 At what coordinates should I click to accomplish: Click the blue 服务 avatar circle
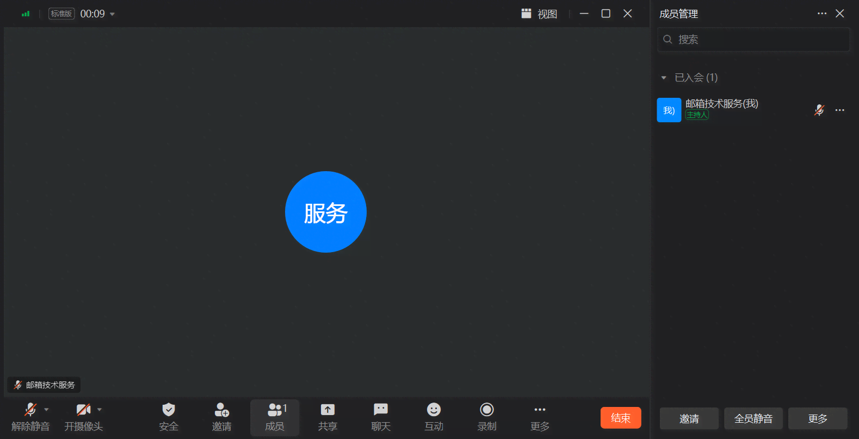click(326, 212)
